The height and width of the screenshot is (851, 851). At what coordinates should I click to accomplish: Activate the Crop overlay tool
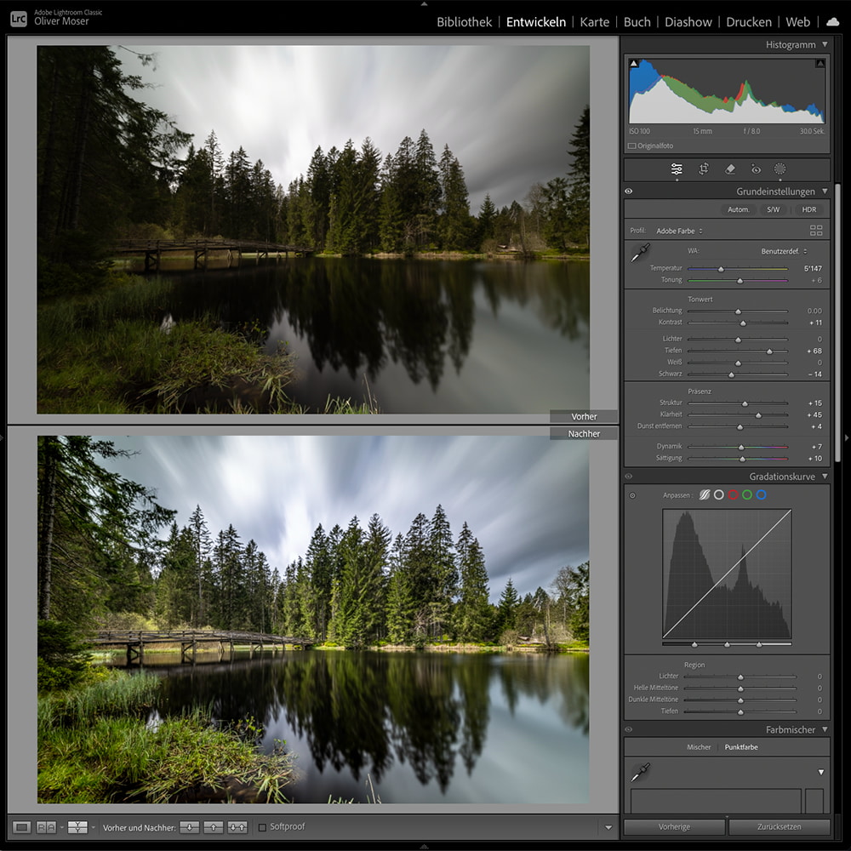(704, 168)
